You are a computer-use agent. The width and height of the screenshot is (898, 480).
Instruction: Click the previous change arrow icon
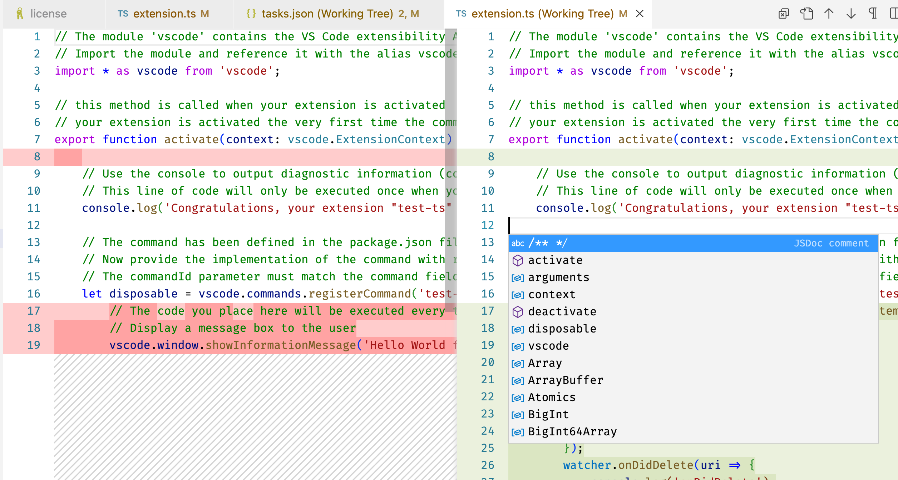[x=829, y=13]
